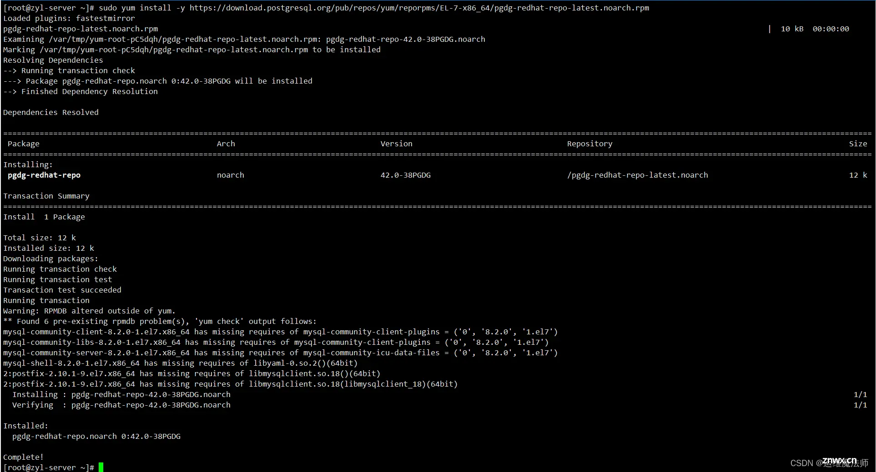The image size is (876, 472).
Task: Click the 'Repository' column header
Action: (x=590, y=144)
